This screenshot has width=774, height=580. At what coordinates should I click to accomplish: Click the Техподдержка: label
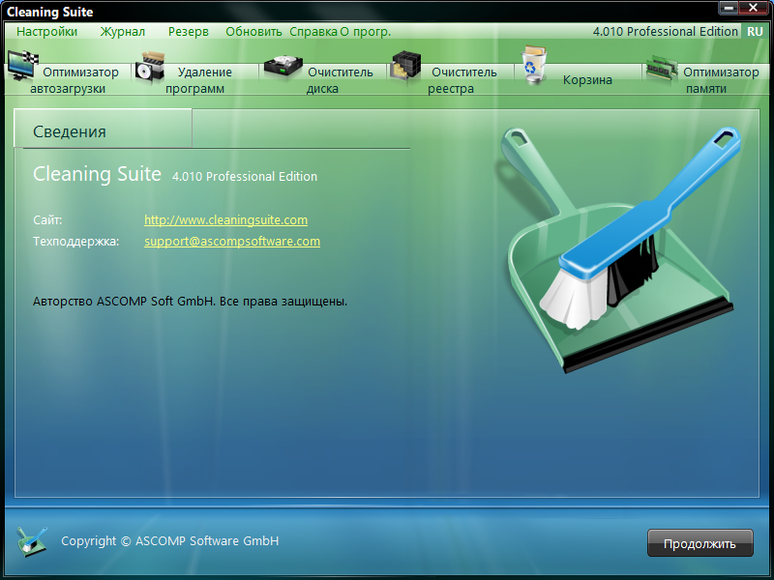[76, 241]
